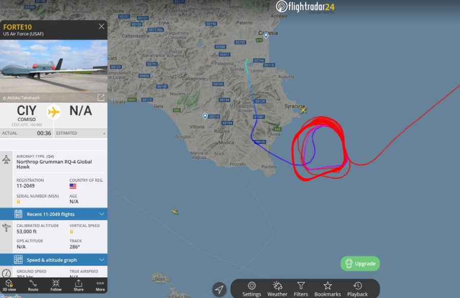
Task: Open the Bookmarks star icon
Action: pos(327,289)
